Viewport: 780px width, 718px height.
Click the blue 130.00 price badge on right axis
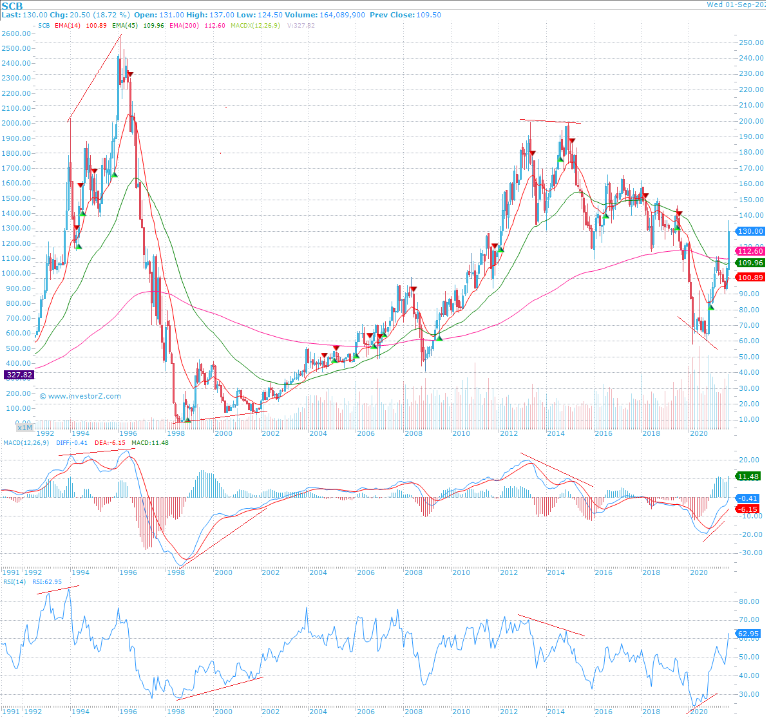point(750,231)
